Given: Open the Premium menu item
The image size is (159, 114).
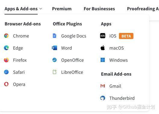Looking at the screenshot, I should [62, 9].
